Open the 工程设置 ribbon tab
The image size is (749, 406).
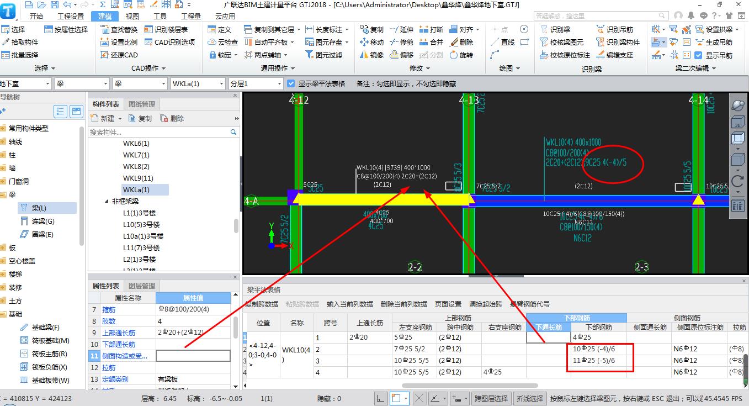(x=71, y=16)
